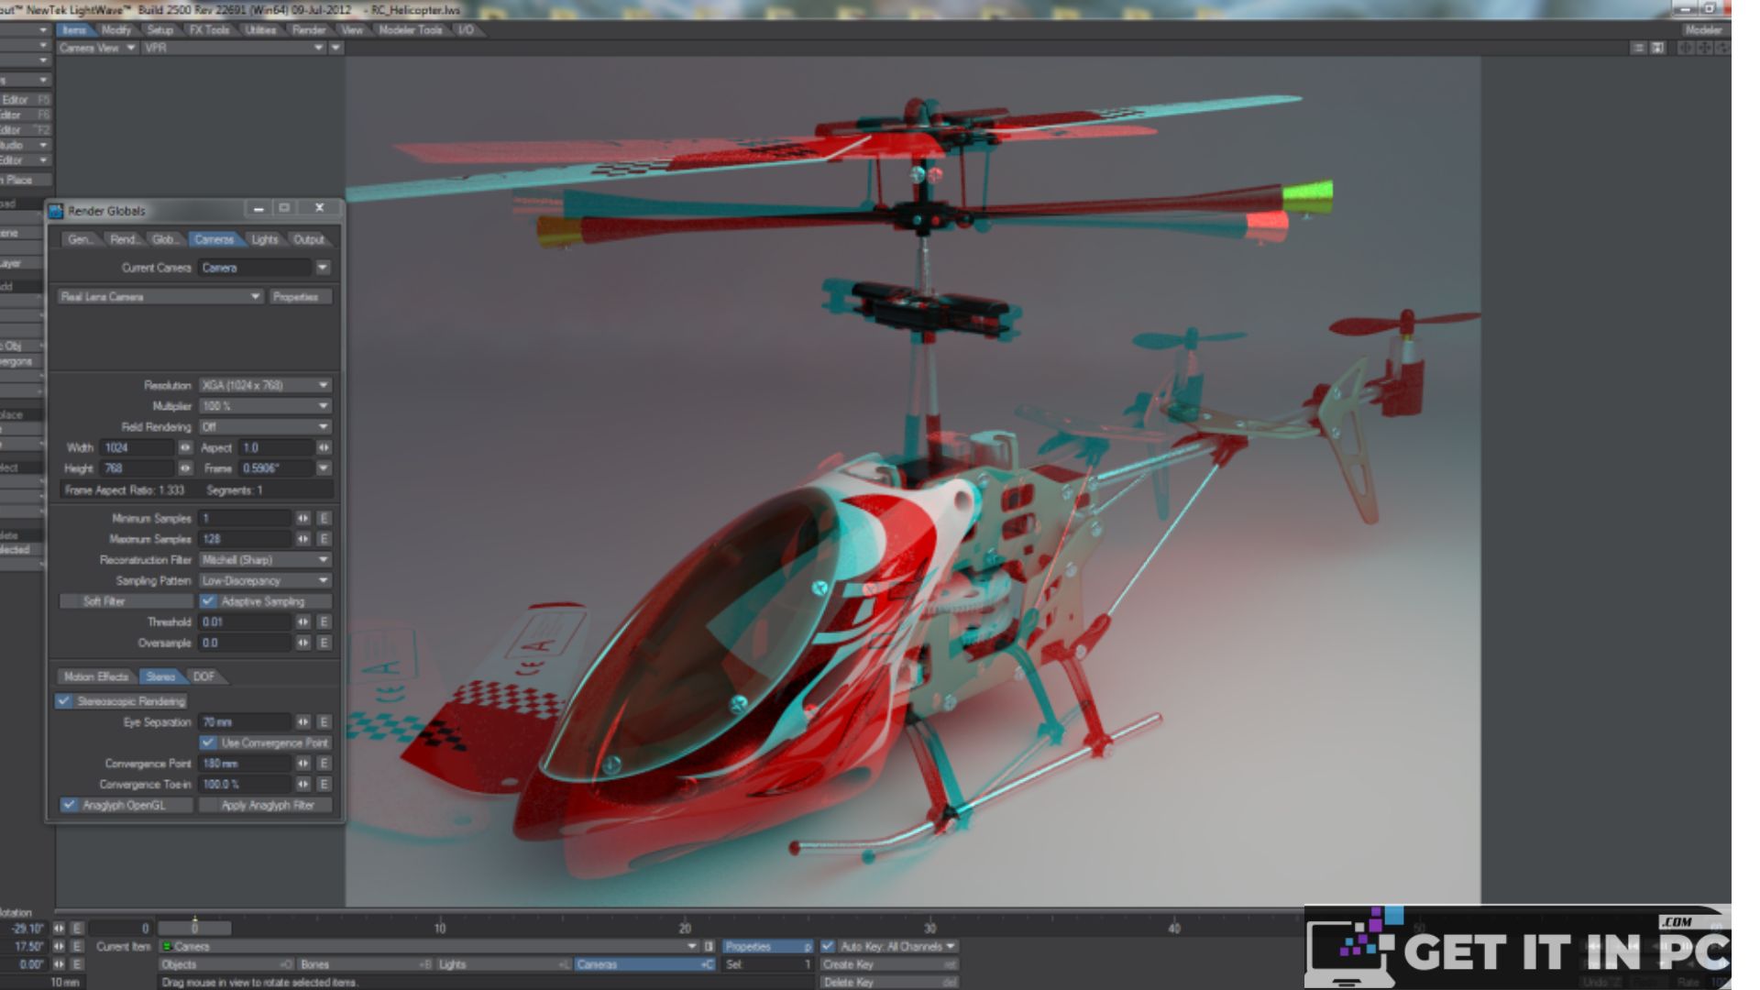Image resolution: width=1760 pixels, height=990 pixels.
Task: Click the timeline frame slider handle
Action: (194, 928)
